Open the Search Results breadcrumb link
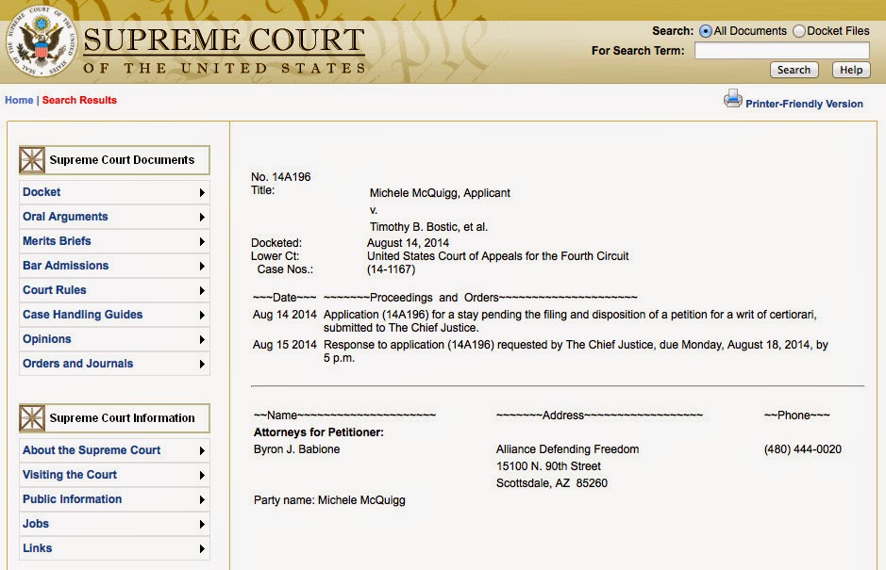Screen dimensions: 886x570 point(79,101)
